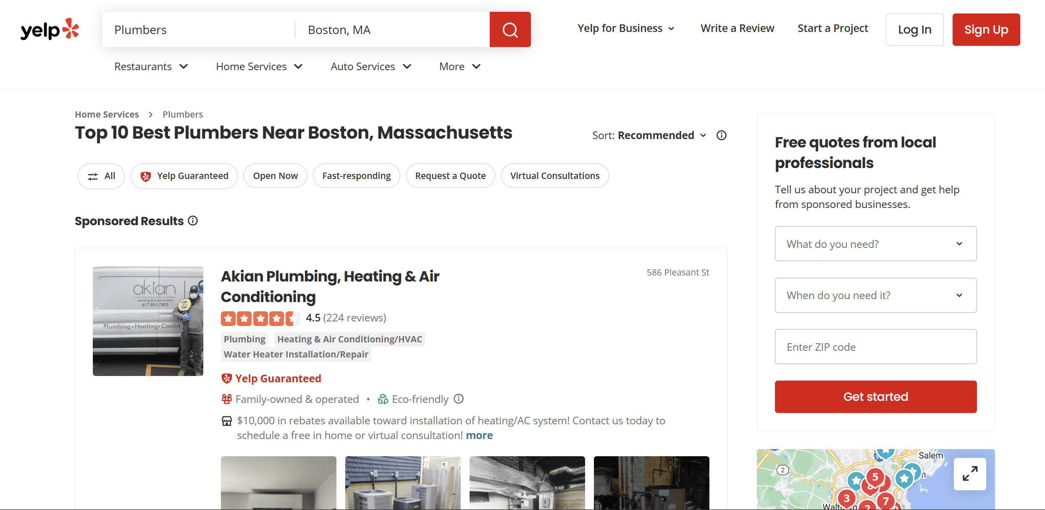1045x510 pixels.
Task: Toggle the Virtual Consultations filter
Action: (555, 176)
